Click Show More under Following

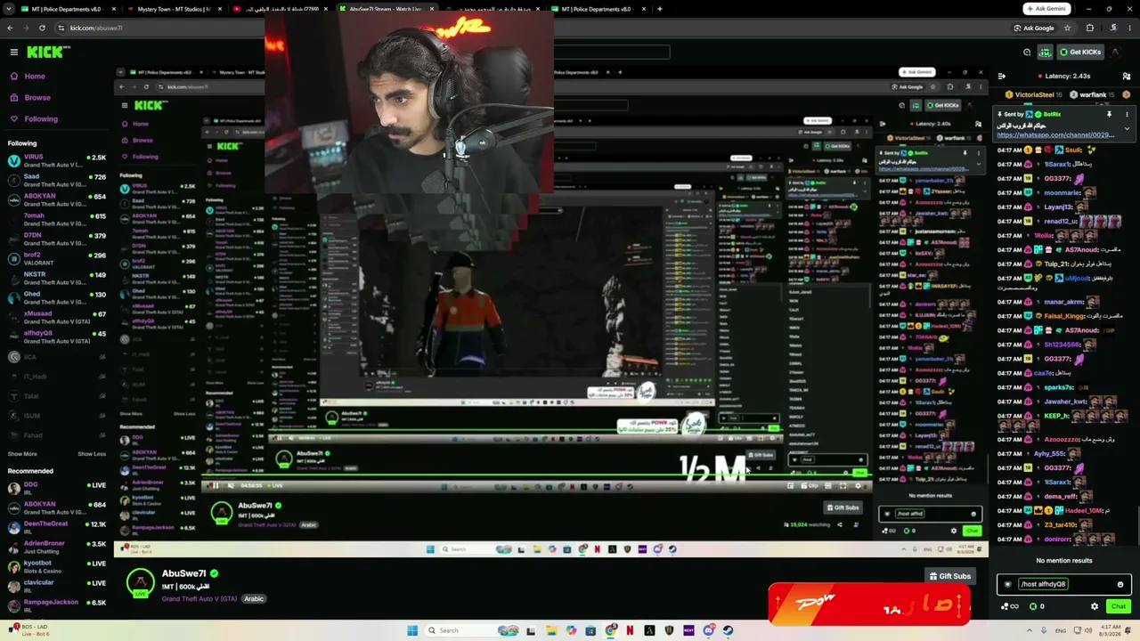[22, 454]
